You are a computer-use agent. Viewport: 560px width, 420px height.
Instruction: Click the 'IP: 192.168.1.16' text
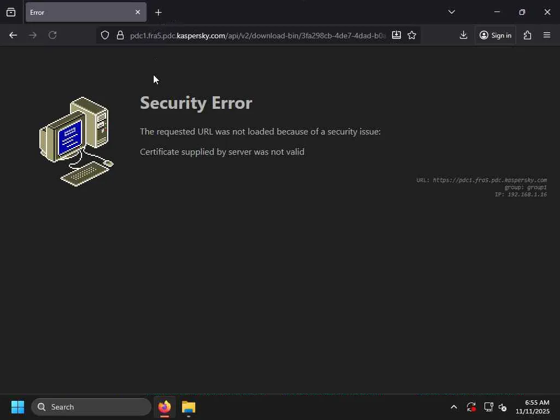tap(521, 194)
